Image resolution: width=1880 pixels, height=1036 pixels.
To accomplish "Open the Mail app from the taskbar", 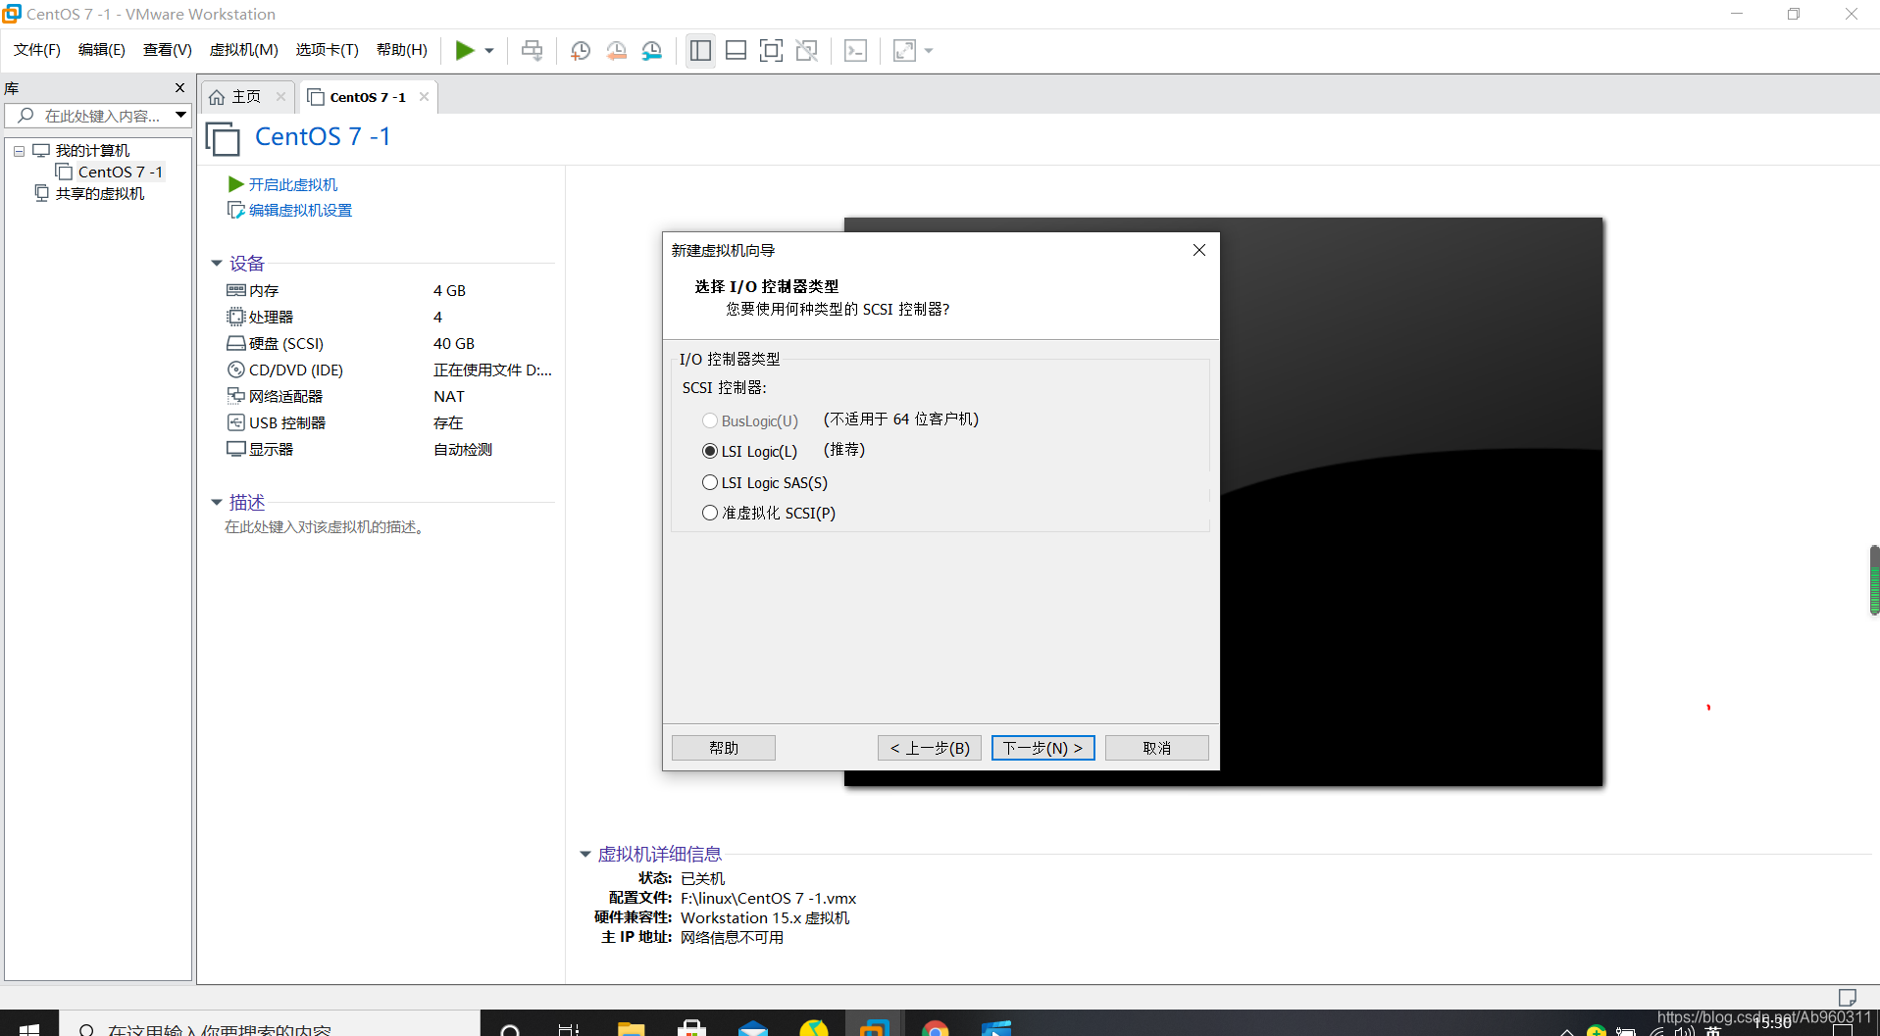I will [753, 1028].
